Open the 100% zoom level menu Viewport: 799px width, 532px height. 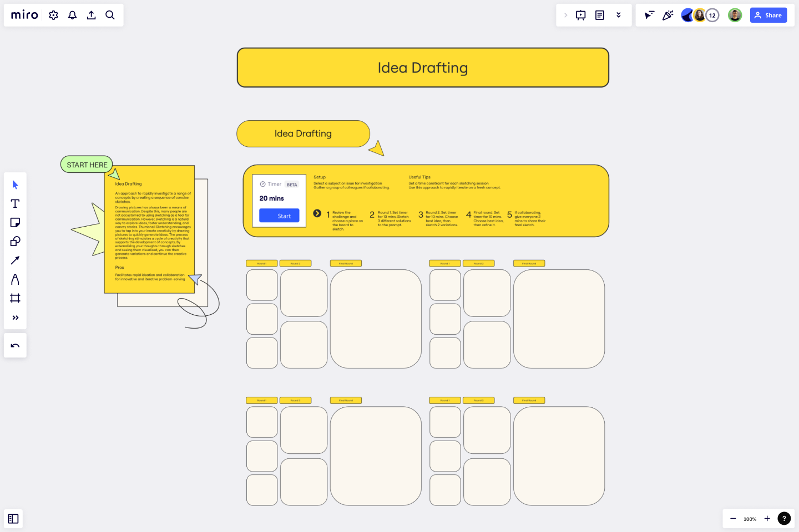[750, 519]
